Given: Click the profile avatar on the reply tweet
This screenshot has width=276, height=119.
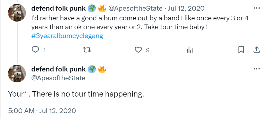Looking at the screenshot, I should (x=17, y=74).
